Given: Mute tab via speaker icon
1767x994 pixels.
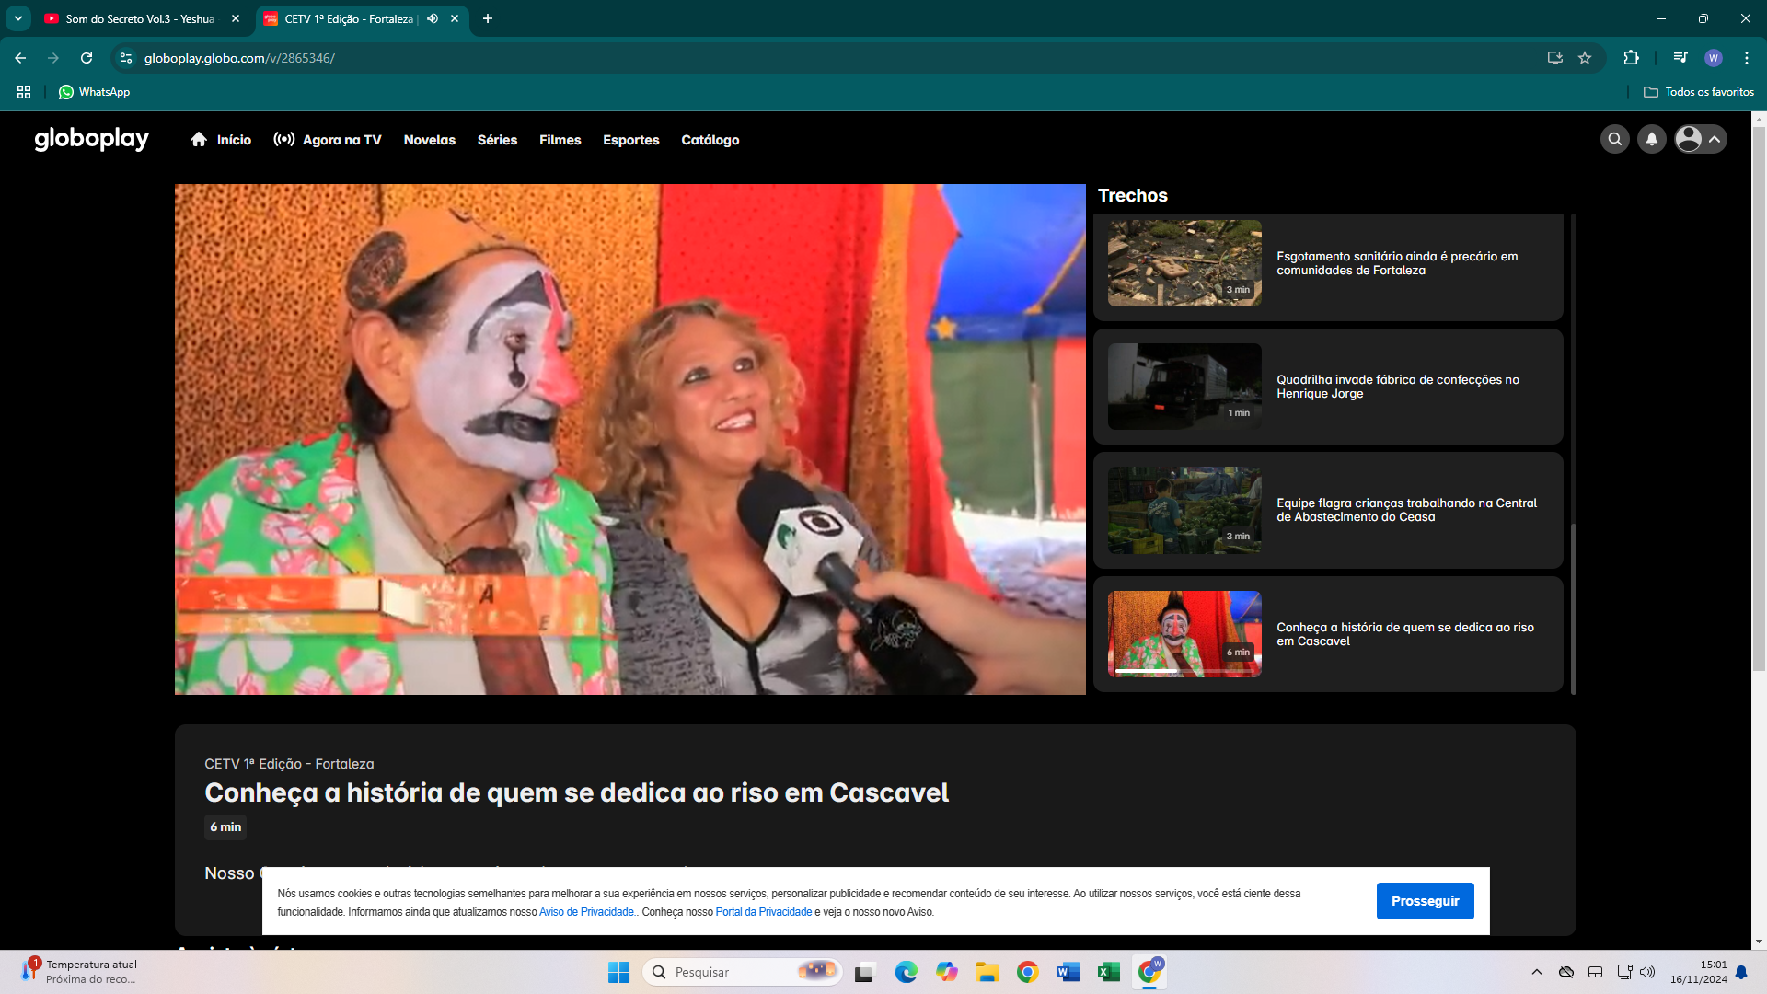Looking at the screenshot, I should coord(433,18).
